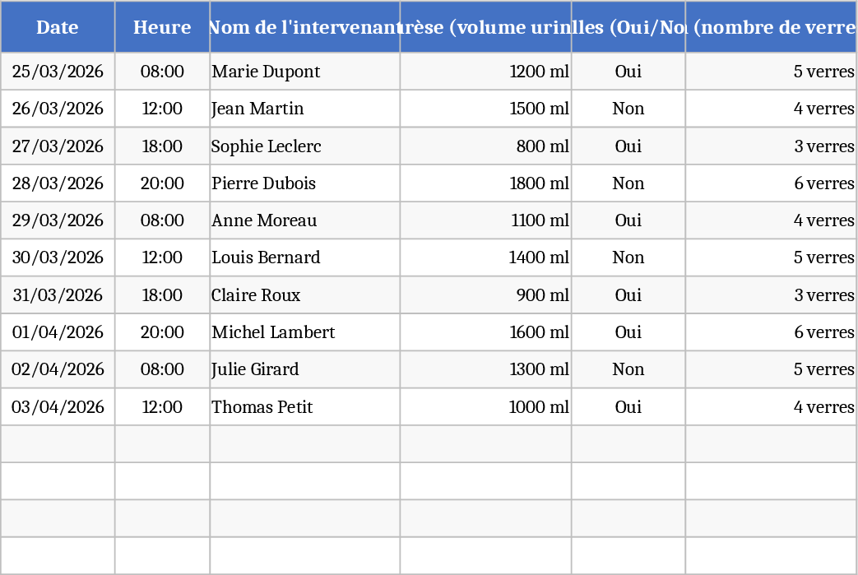This screenshot has height=575, width=858.
Task: Click the 1800 ml volume cell
Action: click(485, 183)
